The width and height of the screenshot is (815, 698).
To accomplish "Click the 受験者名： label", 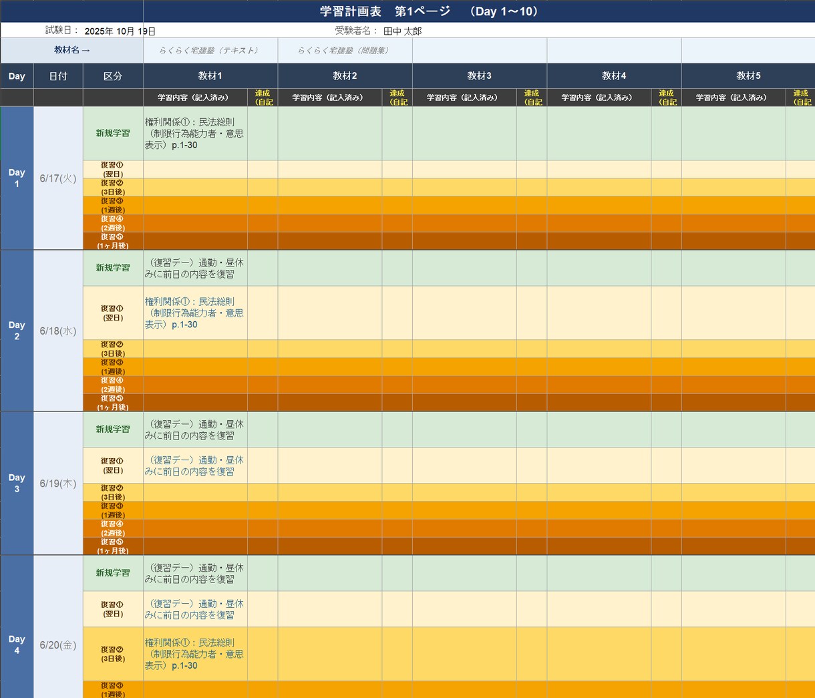I will pyautogui.click(x=357, y=31).
